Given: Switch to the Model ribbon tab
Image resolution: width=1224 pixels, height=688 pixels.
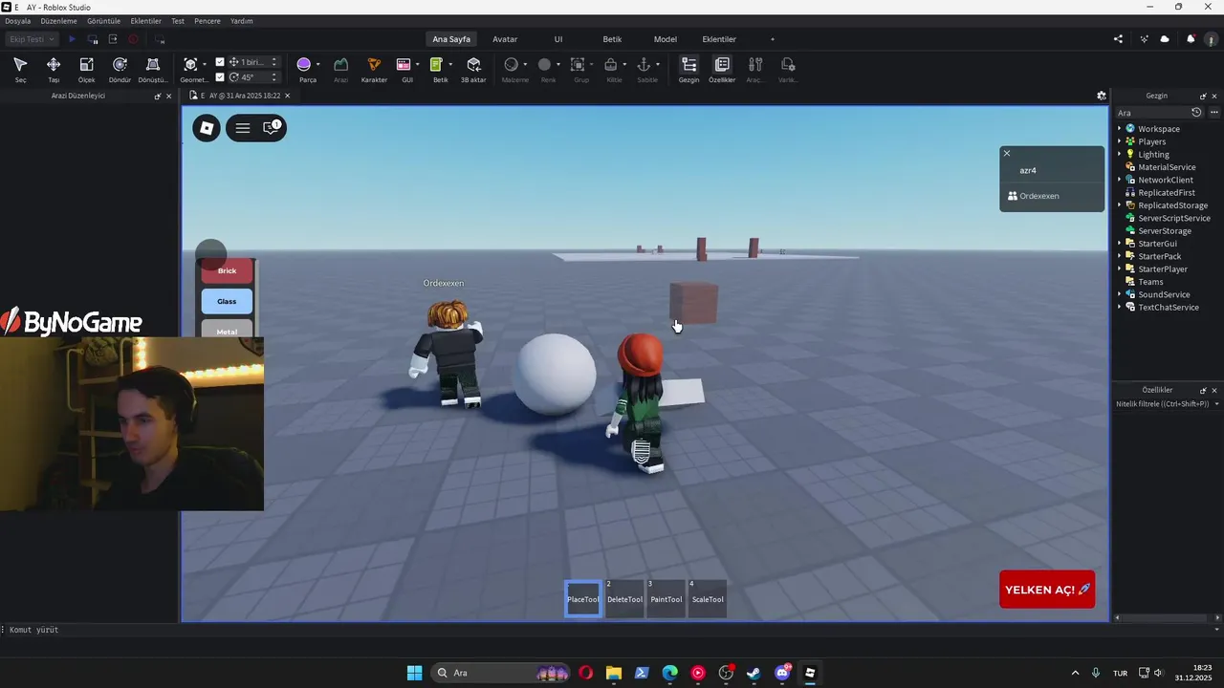Looking at the screenshot, I should [x=666, y=39].
